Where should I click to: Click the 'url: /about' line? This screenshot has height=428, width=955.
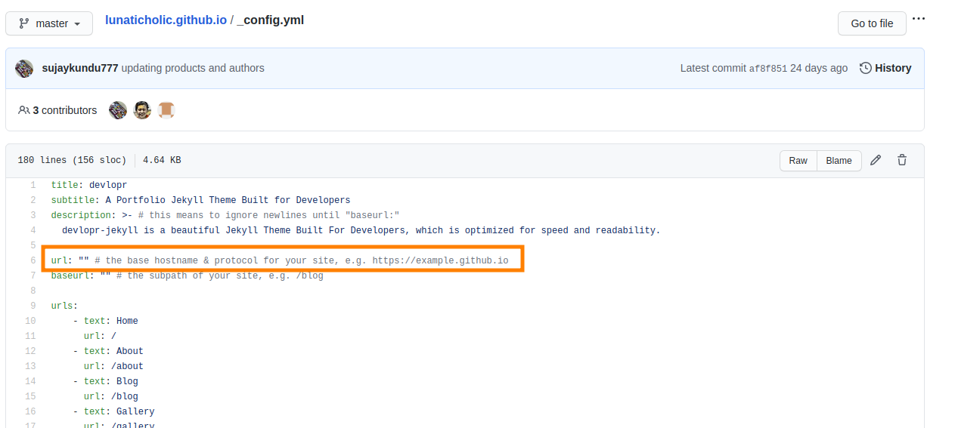pos(113,366)
